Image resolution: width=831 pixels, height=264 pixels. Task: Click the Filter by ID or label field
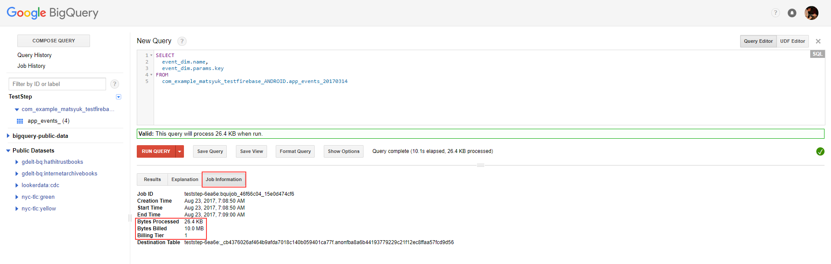57,84
